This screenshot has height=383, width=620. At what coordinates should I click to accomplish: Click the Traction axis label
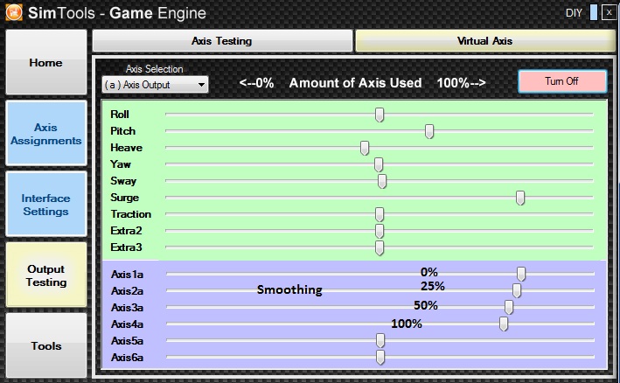pos(131,214)
